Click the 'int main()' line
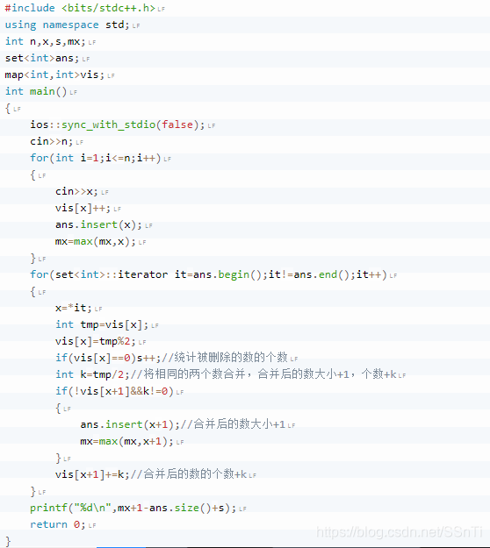The image size is (490, 548). click(36, 91)
